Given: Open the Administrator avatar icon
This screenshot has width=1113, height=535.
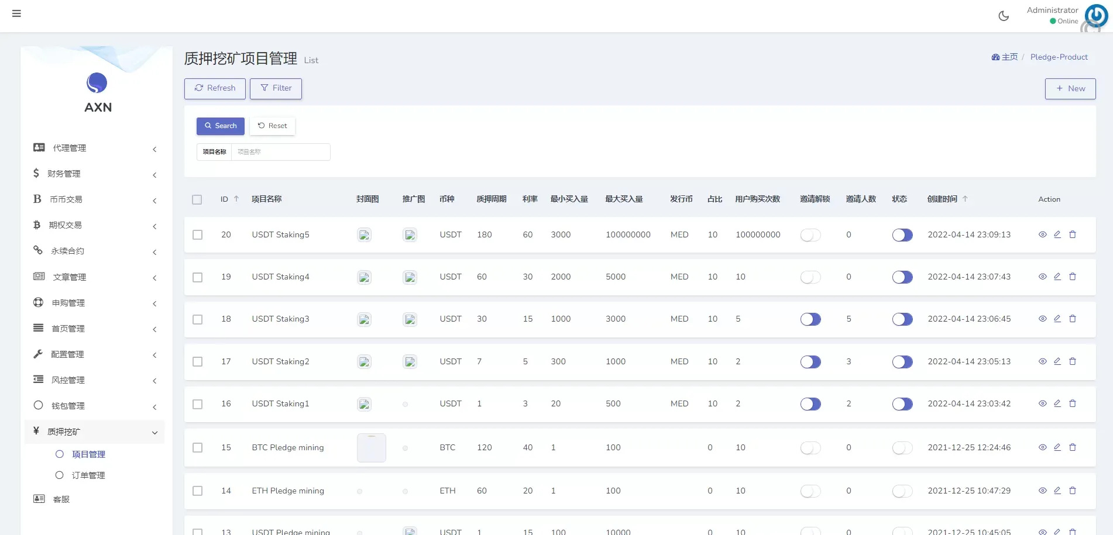Looking at the screenshot, I should pos(1095,16).
